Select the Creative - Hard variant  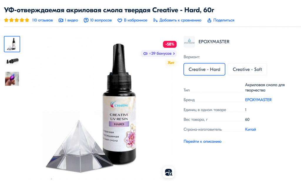[204, 69]
